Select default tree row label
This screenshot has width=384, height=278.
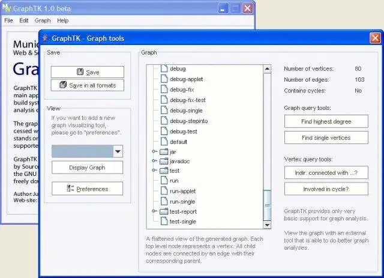(x=179, y=142)
